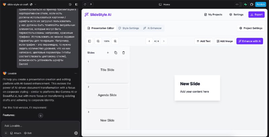Screen dimensions: 269x137
Task: Select the Title Slide thumbnail
Action: click(x=107, y=71)
